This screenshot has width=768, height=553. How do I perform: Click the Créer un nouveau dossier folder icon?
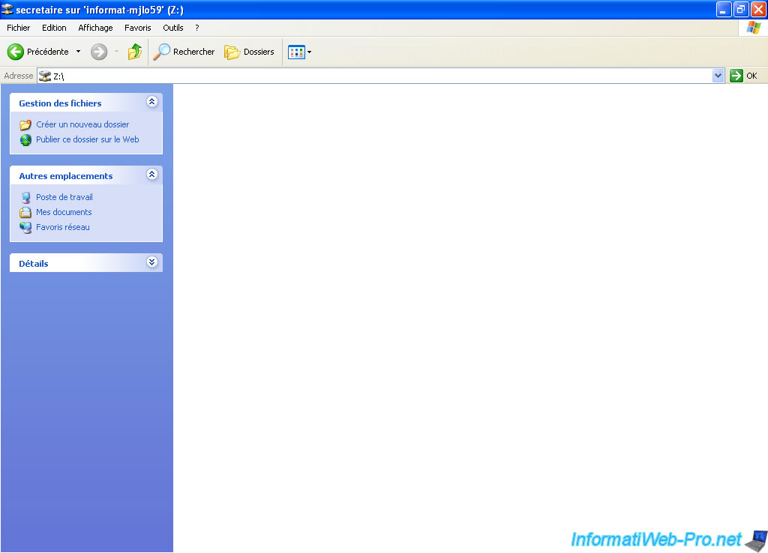point(25,125)
